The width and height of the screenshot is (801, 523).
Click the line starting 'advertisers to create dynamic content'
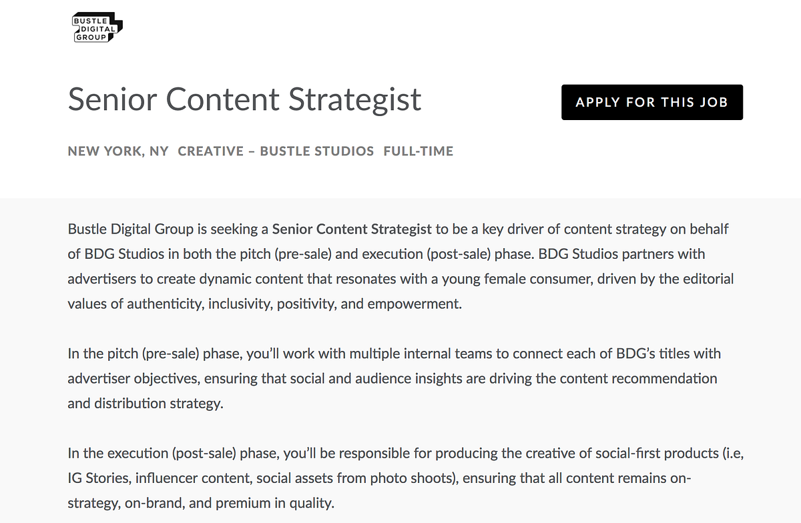coord(400,279)
